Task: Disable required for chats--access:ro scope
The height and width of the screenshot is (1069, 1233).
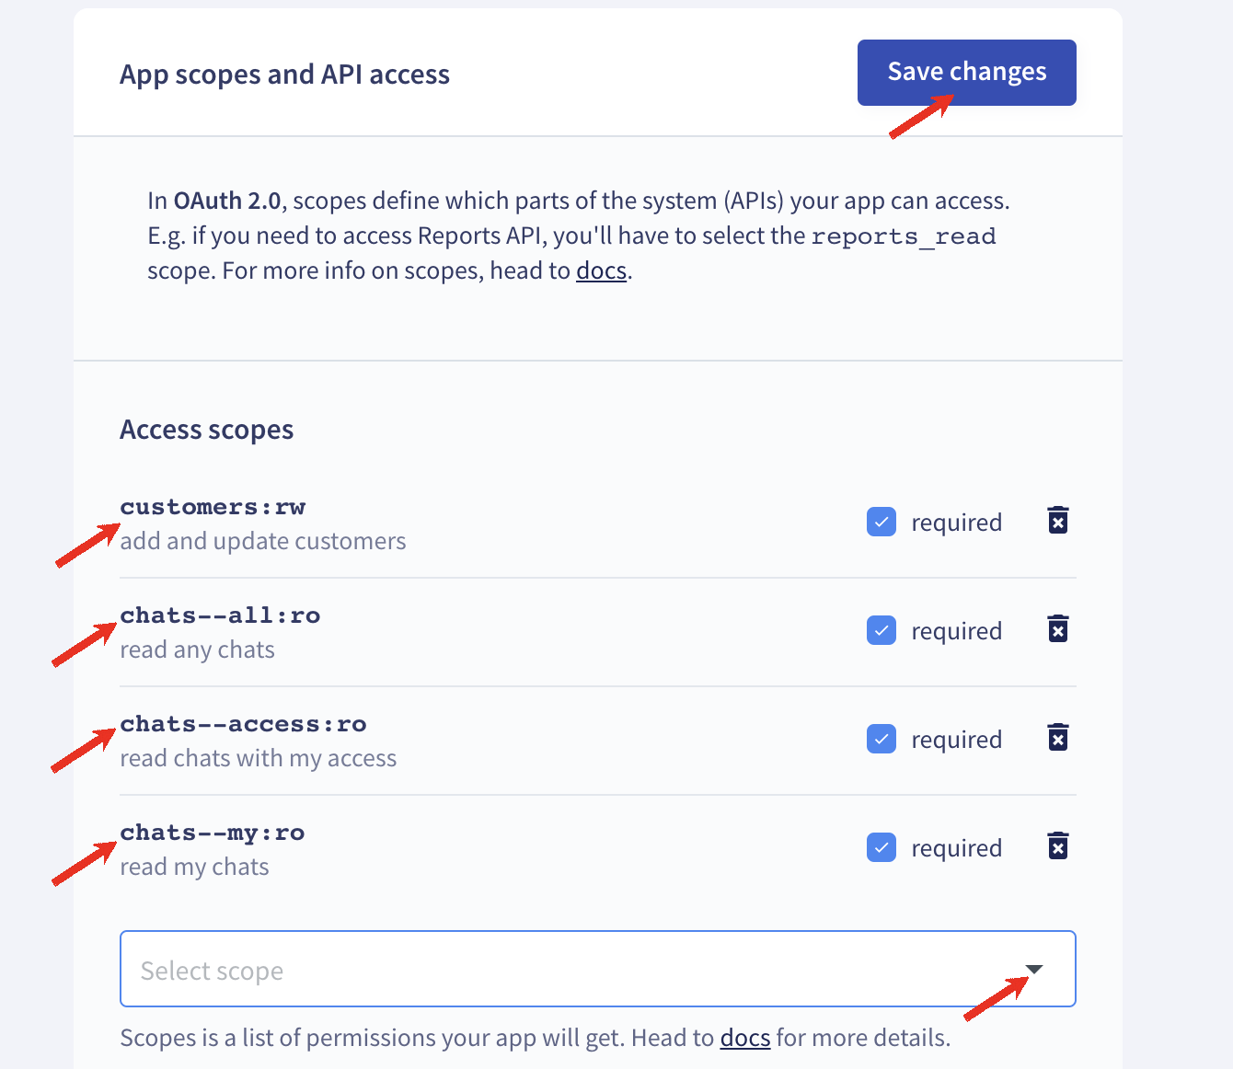Action: (x=882, y=740)
